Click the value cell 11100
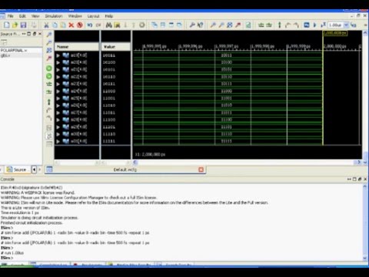 [109, 120]
